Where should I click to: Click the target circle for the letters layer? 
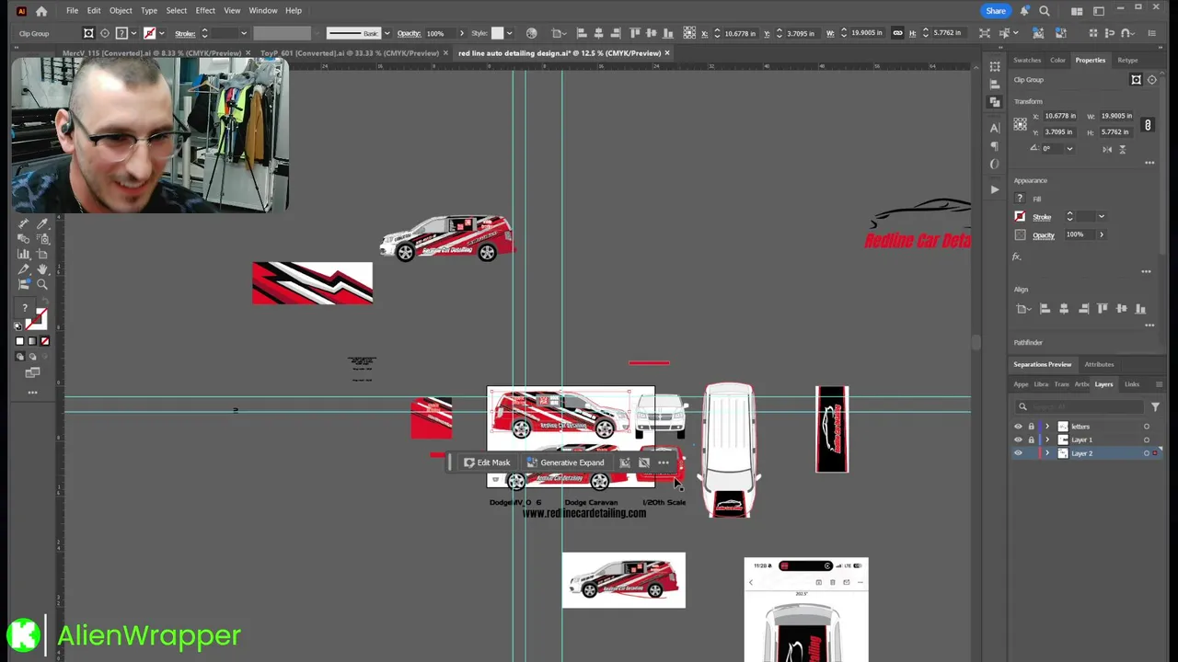point(1147,427)
